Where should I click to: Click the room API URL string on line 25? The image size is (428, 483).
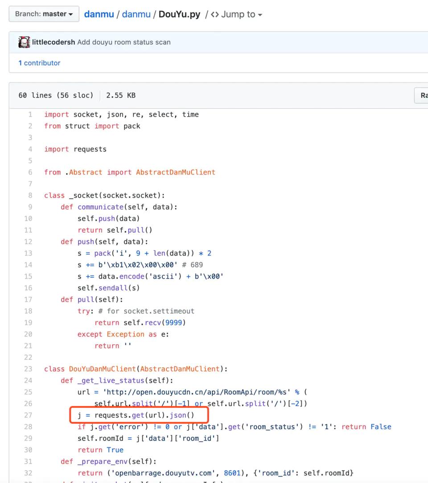tap(197, 392)
